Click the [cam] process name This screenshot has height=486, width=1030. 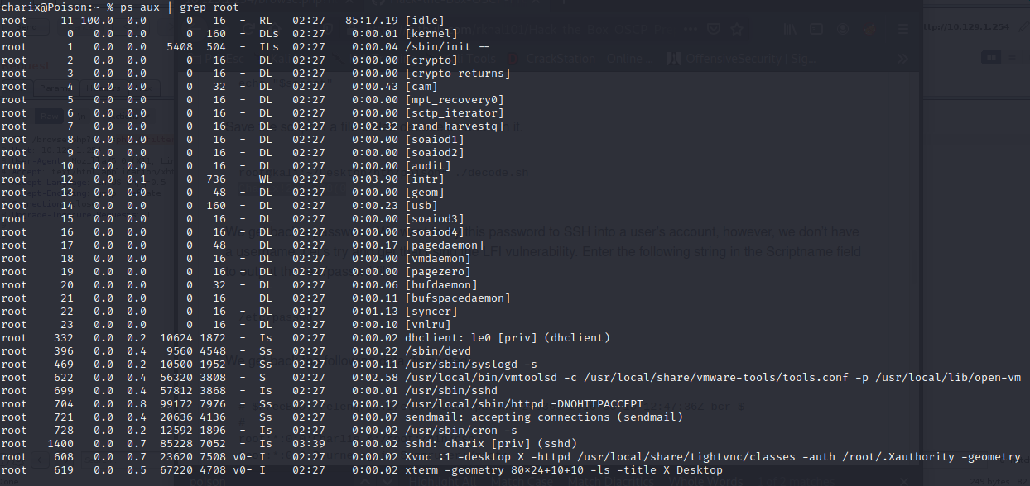click(x=421, y=87)
